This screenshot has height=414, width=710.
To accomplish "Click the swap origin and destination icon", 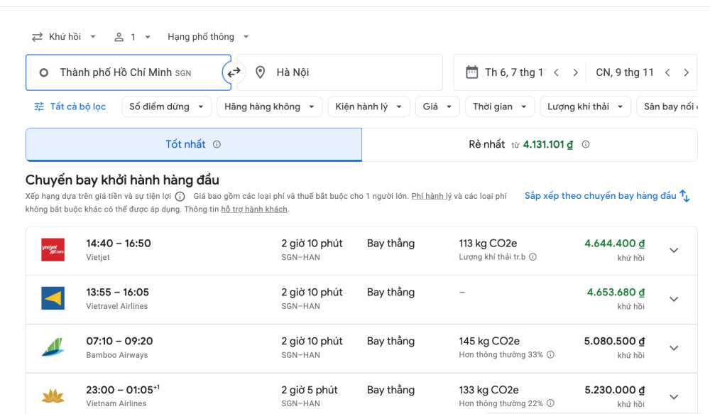I will click(x=234, y=72).
